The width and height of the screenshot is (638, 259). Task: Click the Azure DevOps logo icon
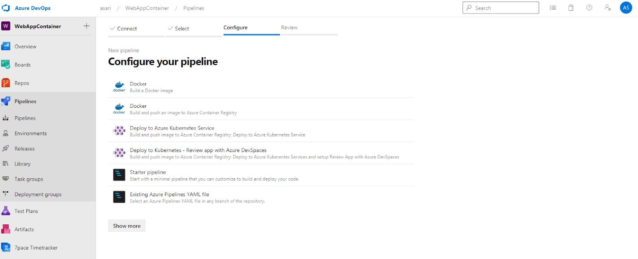[6, 8]
